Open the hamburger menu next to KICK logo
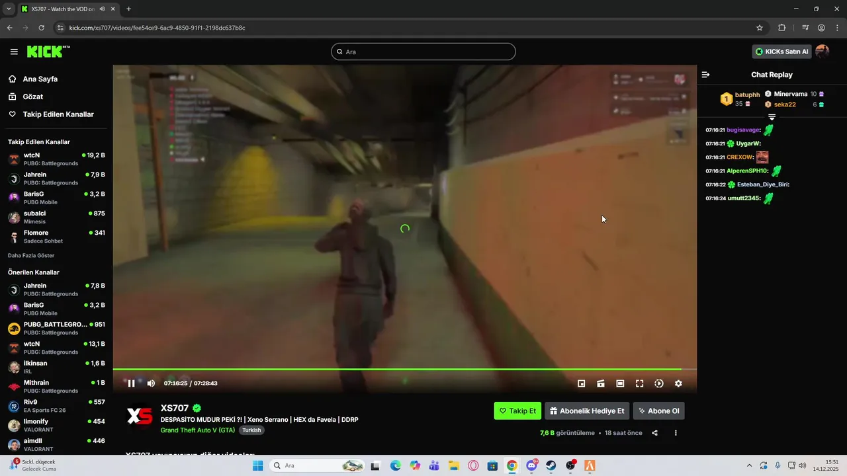 [14, 52]
